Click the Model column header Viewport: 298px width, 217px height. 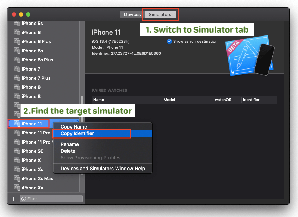click(x=188, y=100)
